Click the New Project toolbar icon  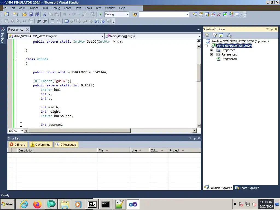[7, 14]
